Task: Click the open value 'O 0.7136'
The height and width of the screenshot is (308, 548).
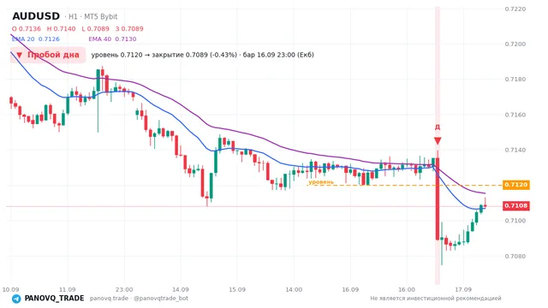Action: coord(27,29)
